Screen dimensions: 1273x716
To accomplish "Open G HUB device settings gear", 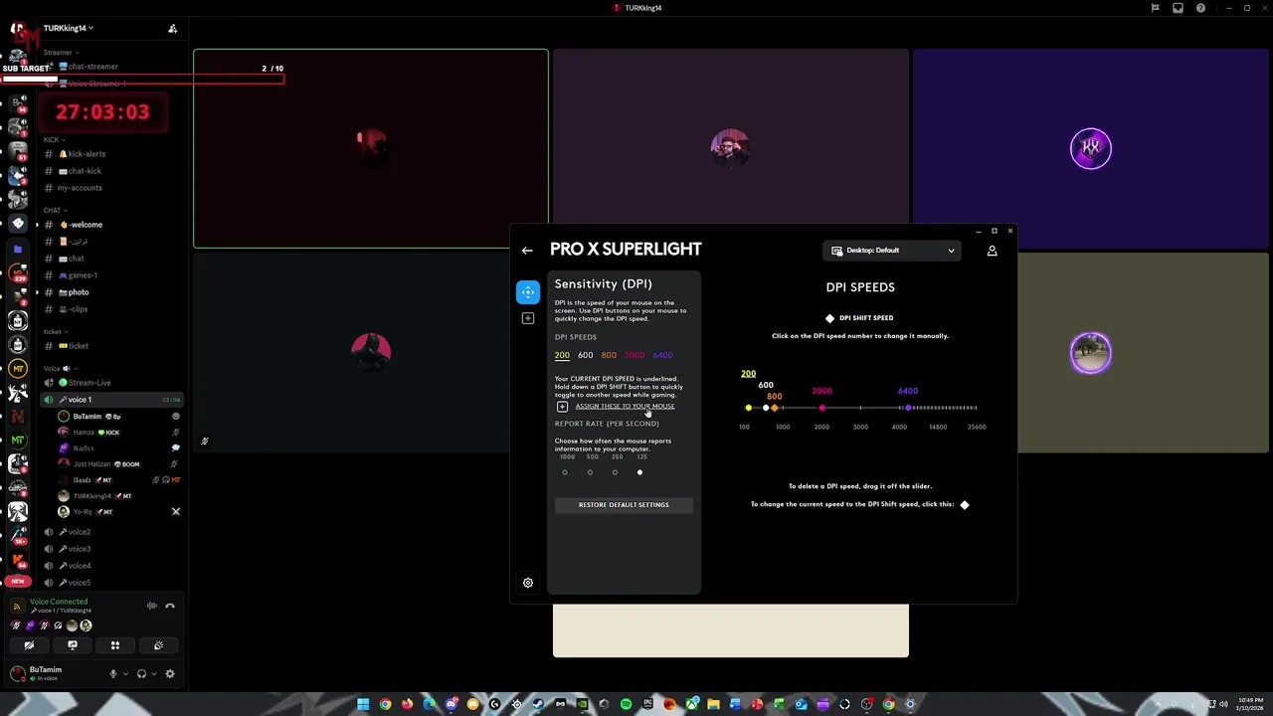I will pyautogui.click(x=528, y=583).
